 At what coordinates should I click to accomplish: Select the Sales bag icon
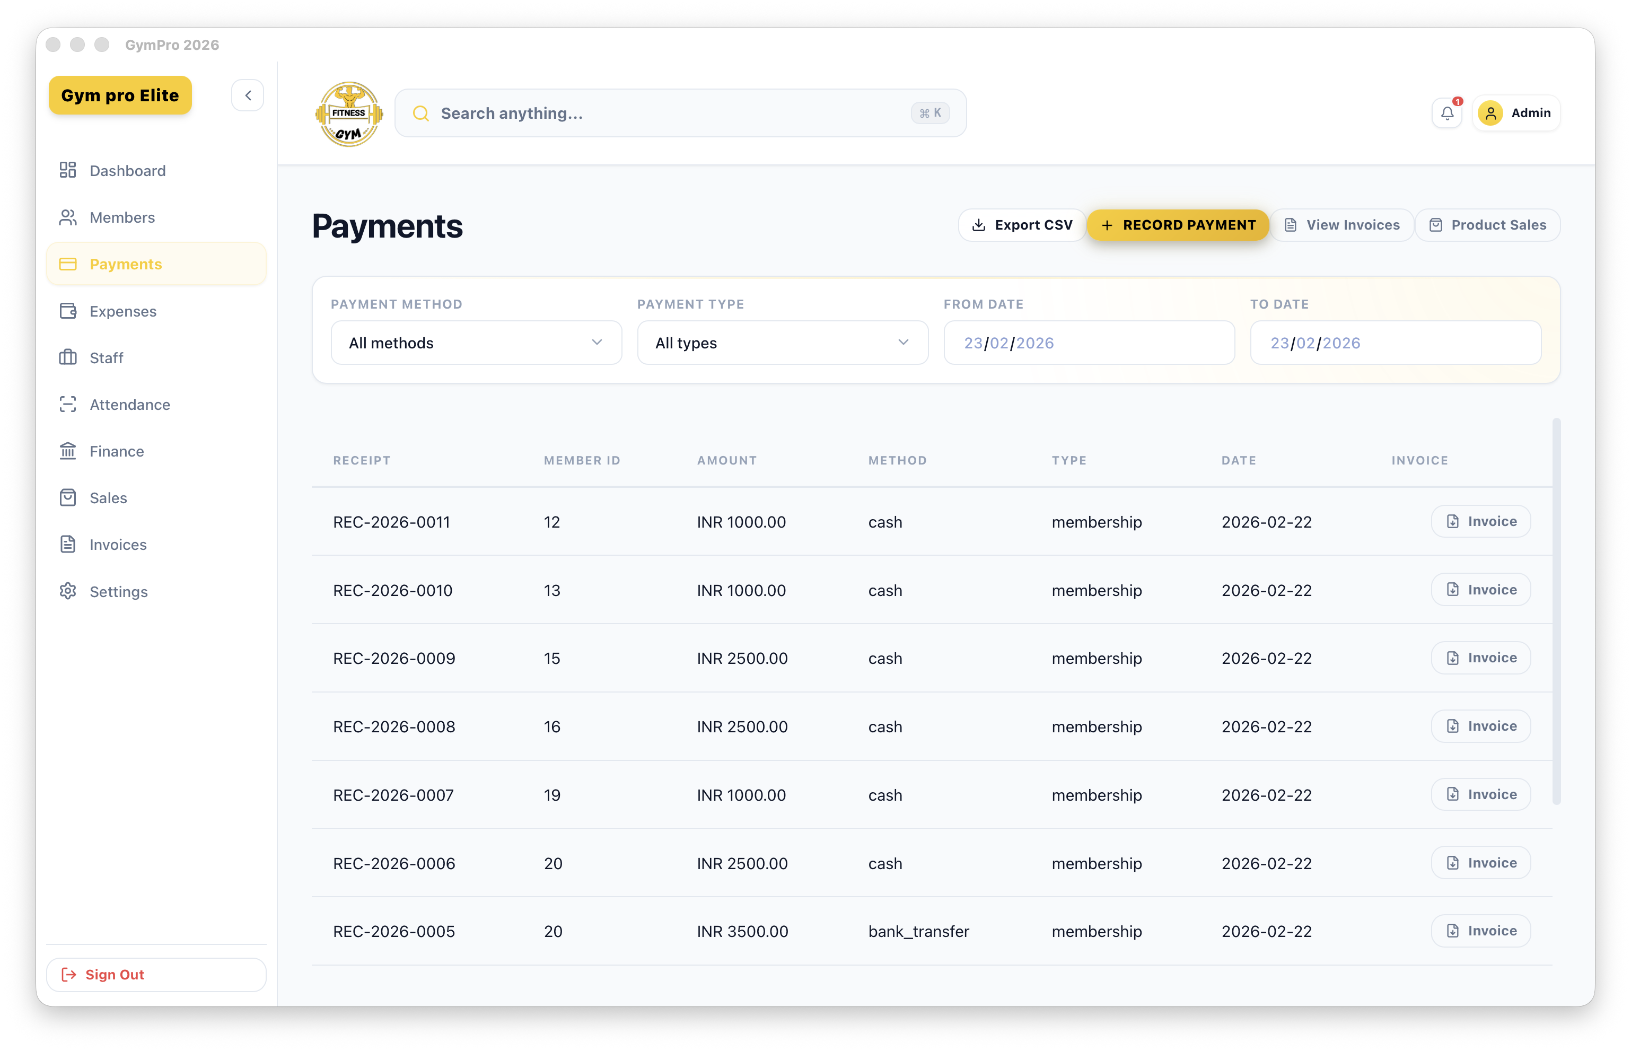coord(67,497)
